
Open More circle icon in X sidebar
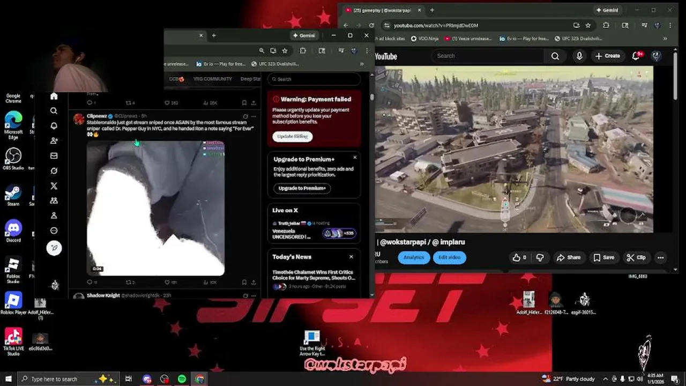coord(54,231)
